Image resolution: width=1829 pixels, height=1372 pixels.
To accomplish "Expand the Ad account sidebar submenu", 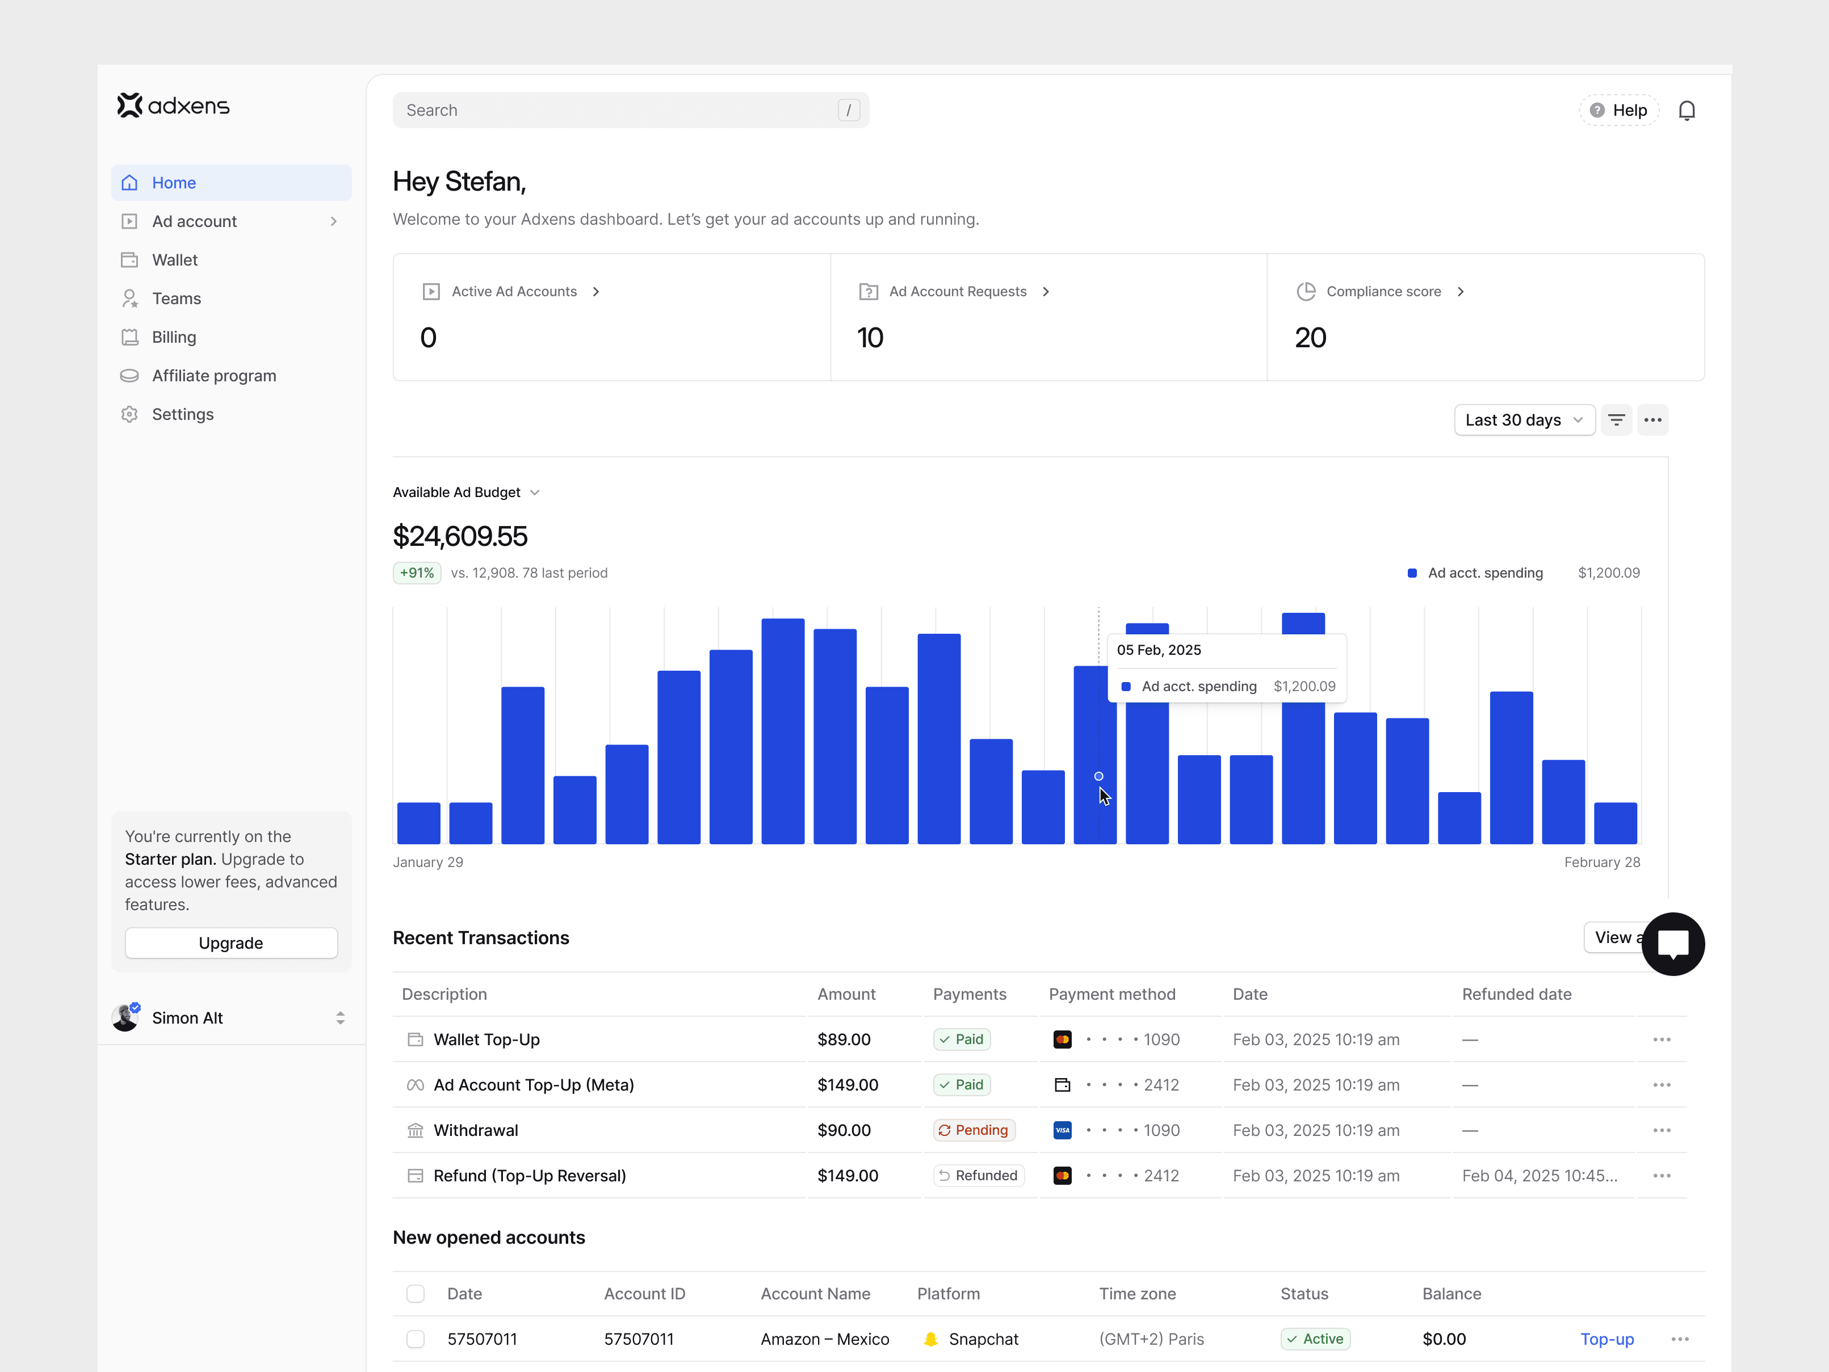I will point(333,221).
